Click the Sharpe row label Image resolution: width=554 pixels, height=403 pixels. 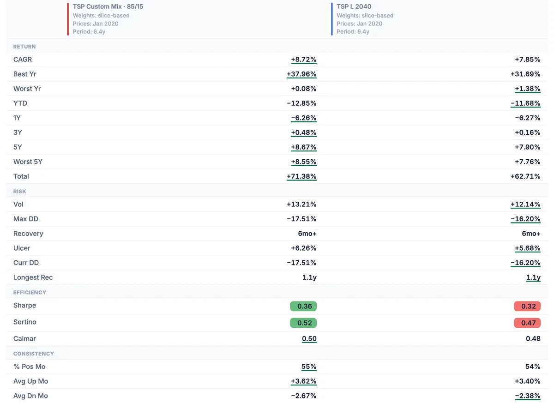tap(25, 306)
